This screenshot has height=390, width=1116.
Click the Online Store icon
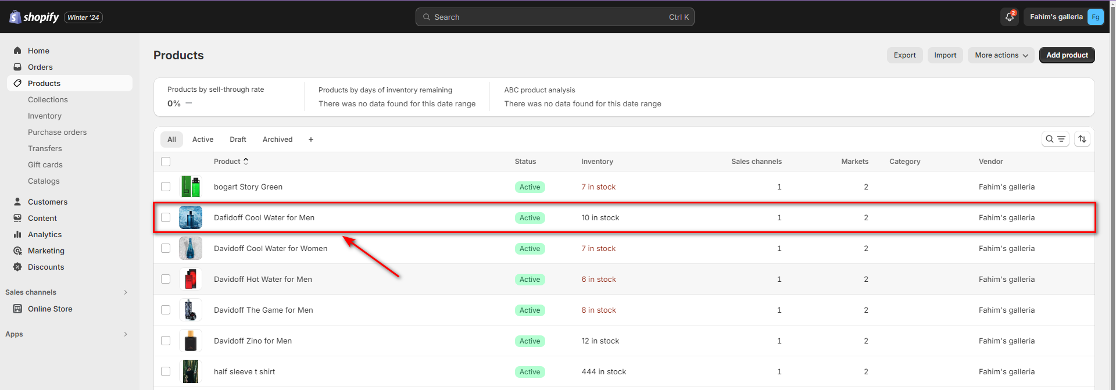[x=17, y=309]
